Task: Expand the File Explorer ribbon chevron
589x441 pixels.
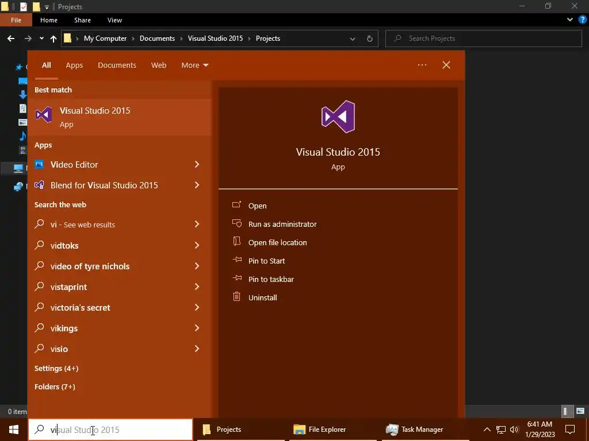Action: [x=570, y=20]
